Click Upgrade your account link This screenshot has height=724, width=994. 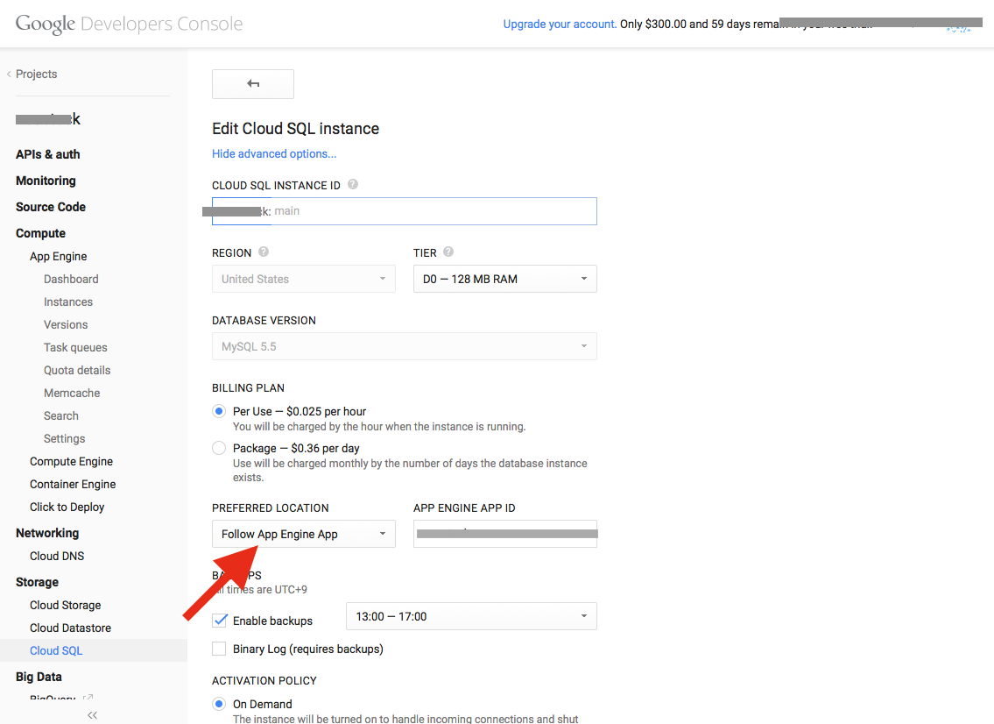point(560,25)
